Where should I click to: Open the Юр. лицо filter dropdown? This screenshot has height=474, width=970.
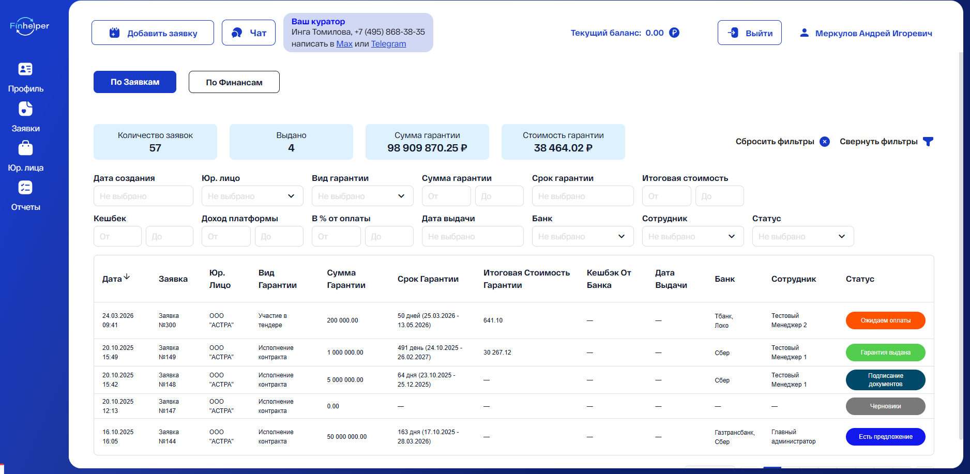click(x=252, y=196)
